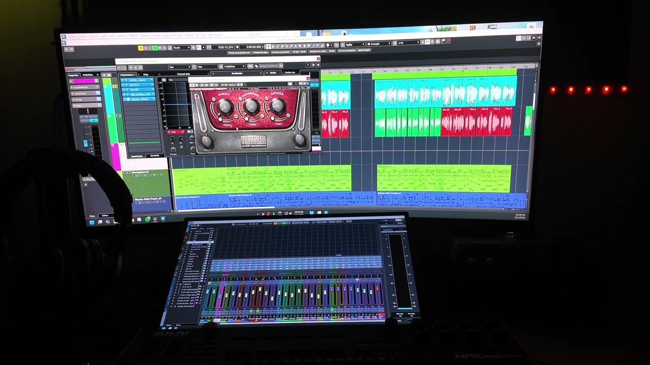Select the Erase tool in toolbar
The width and height of the screenshot is (650, 365).
(282, 46)
